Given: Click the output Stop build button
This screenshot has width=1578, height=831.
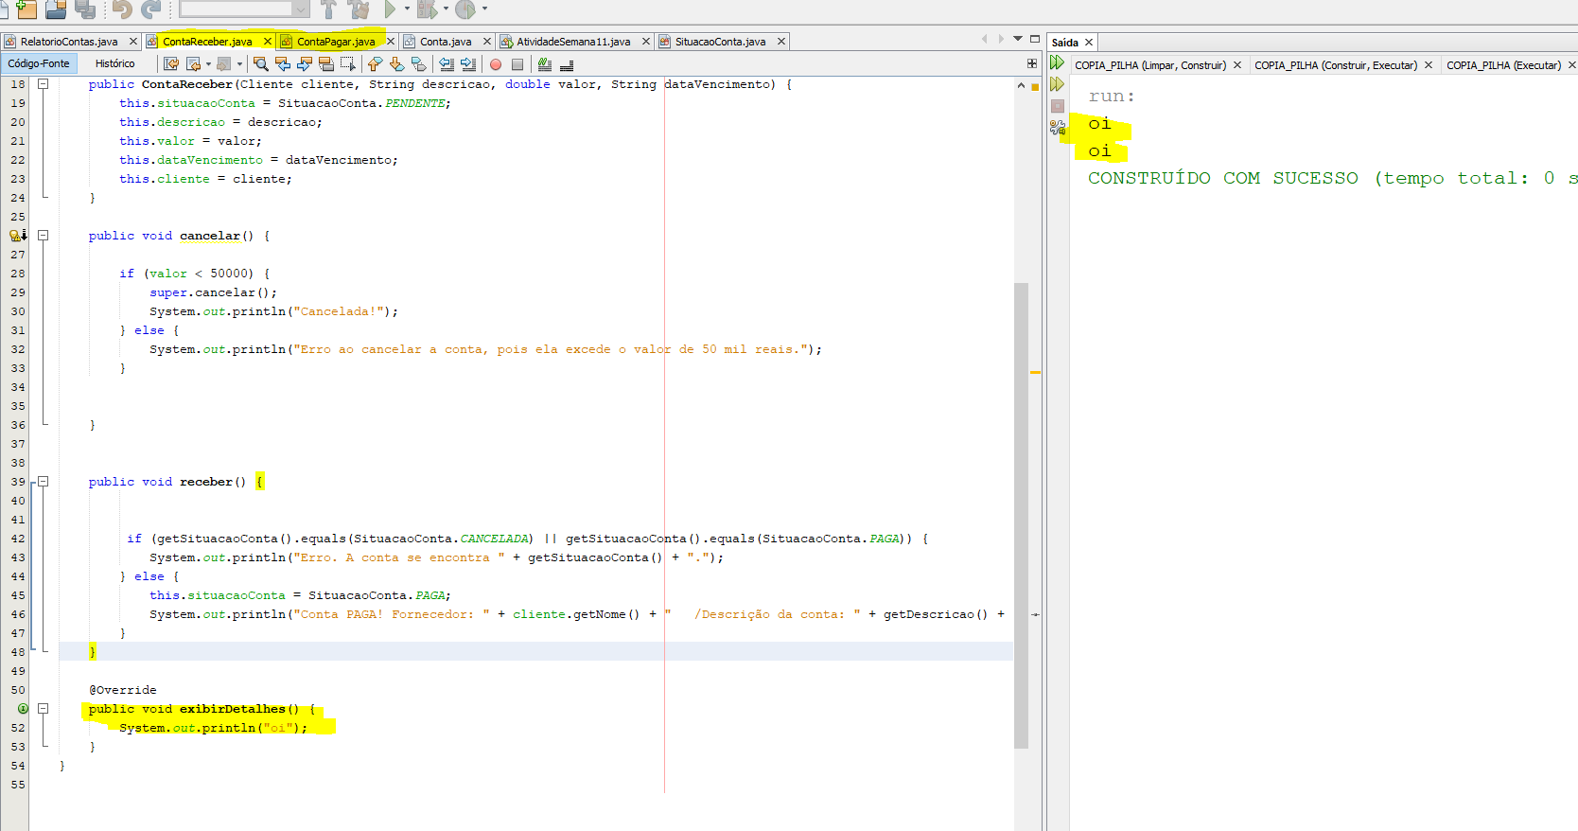Looking at the screenshot, I should 1058,106.
